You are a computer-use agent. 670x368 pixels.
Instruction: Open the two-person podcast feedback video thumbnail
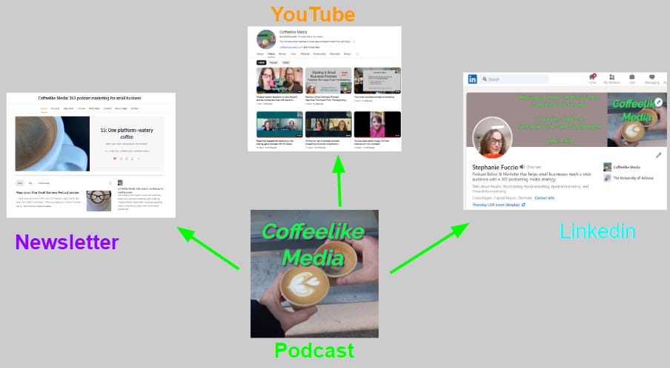(x=279, y=80)
